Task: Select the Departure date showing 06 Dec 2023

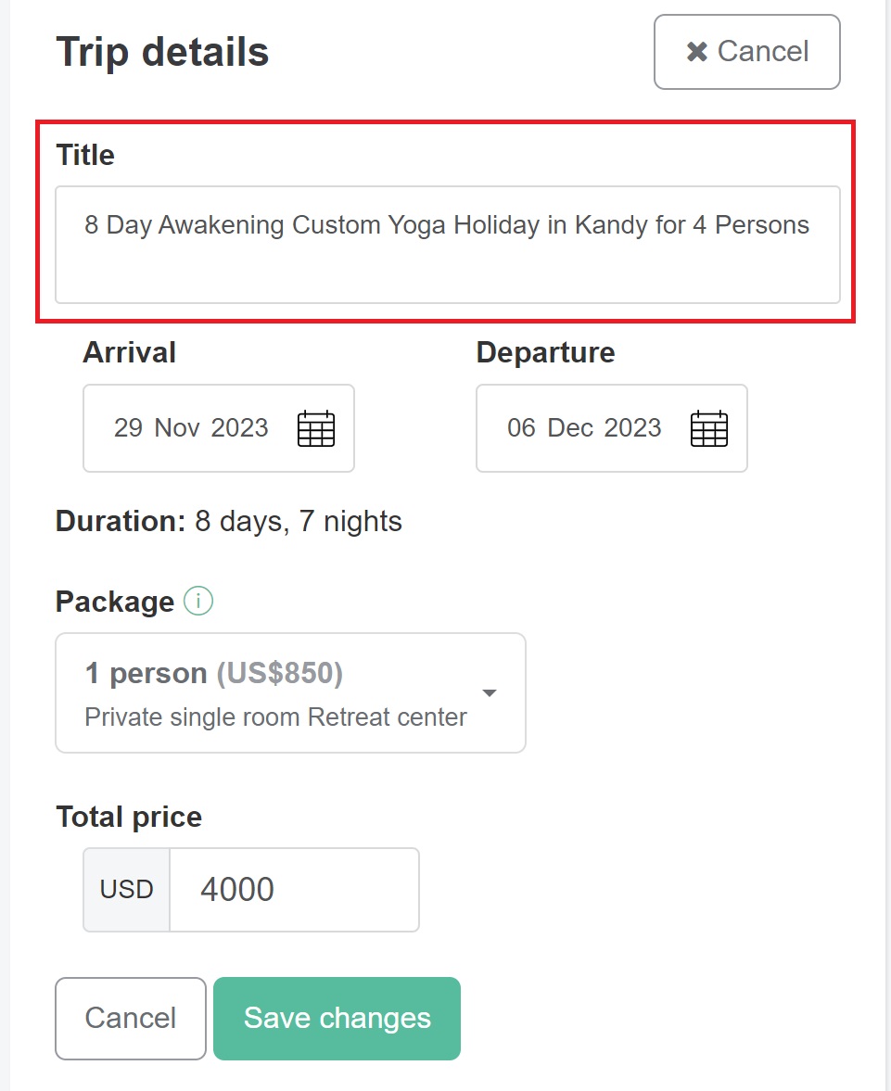Action: [x=584, y=427]
